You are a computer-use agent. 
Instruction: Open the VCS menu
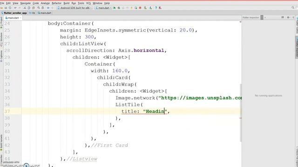[88, 3]
